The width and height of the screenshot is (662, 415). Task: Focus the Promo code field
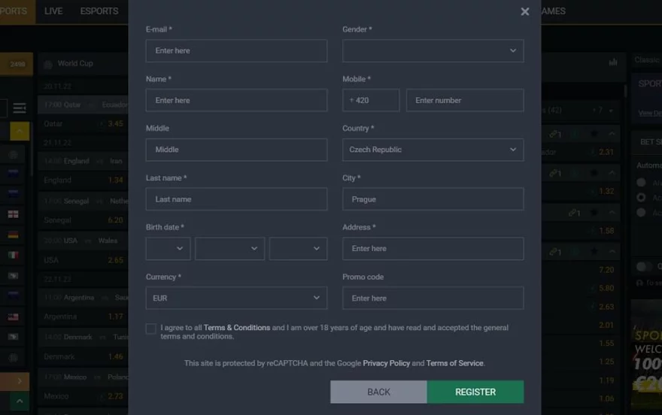[x=433, y=298]
